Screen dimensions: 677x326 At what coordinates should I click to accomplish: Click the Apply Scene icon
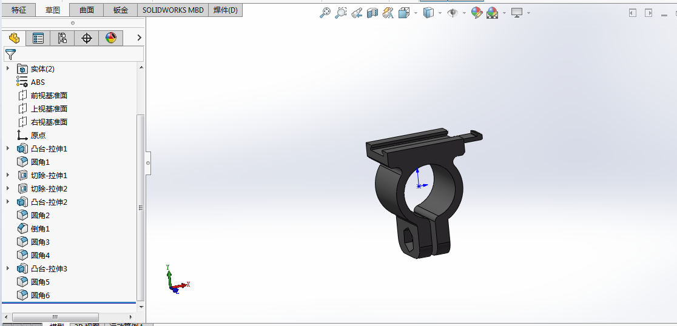point(492,13)
